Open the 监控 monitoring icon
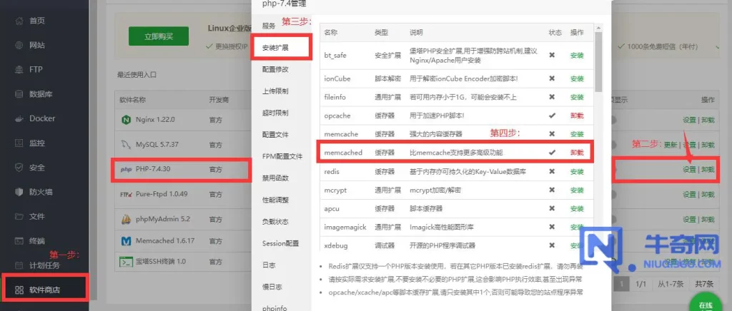The image size is (732, 311). coord(19,143)
